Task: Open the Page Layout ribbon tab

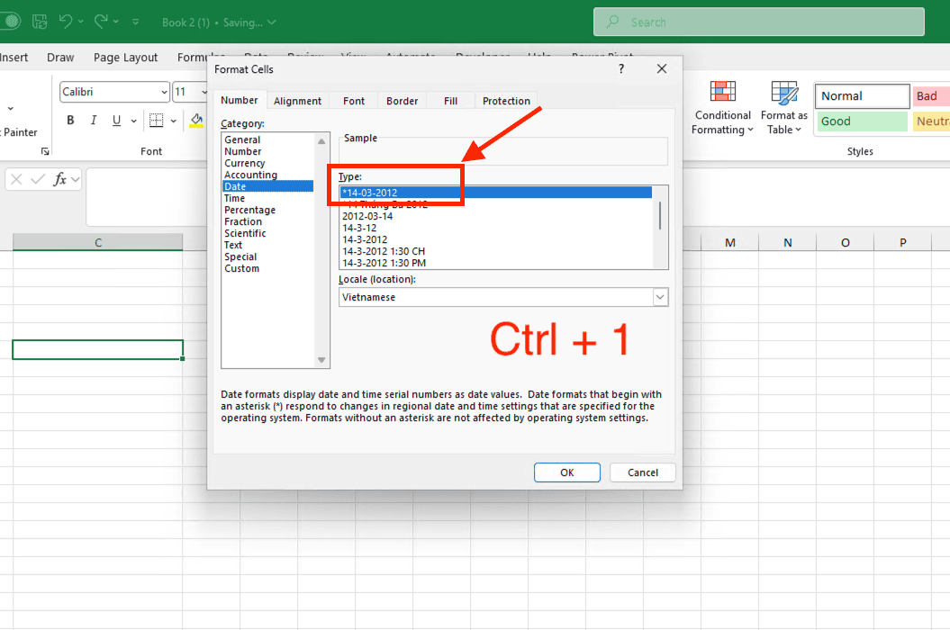Action: [125, 57]
